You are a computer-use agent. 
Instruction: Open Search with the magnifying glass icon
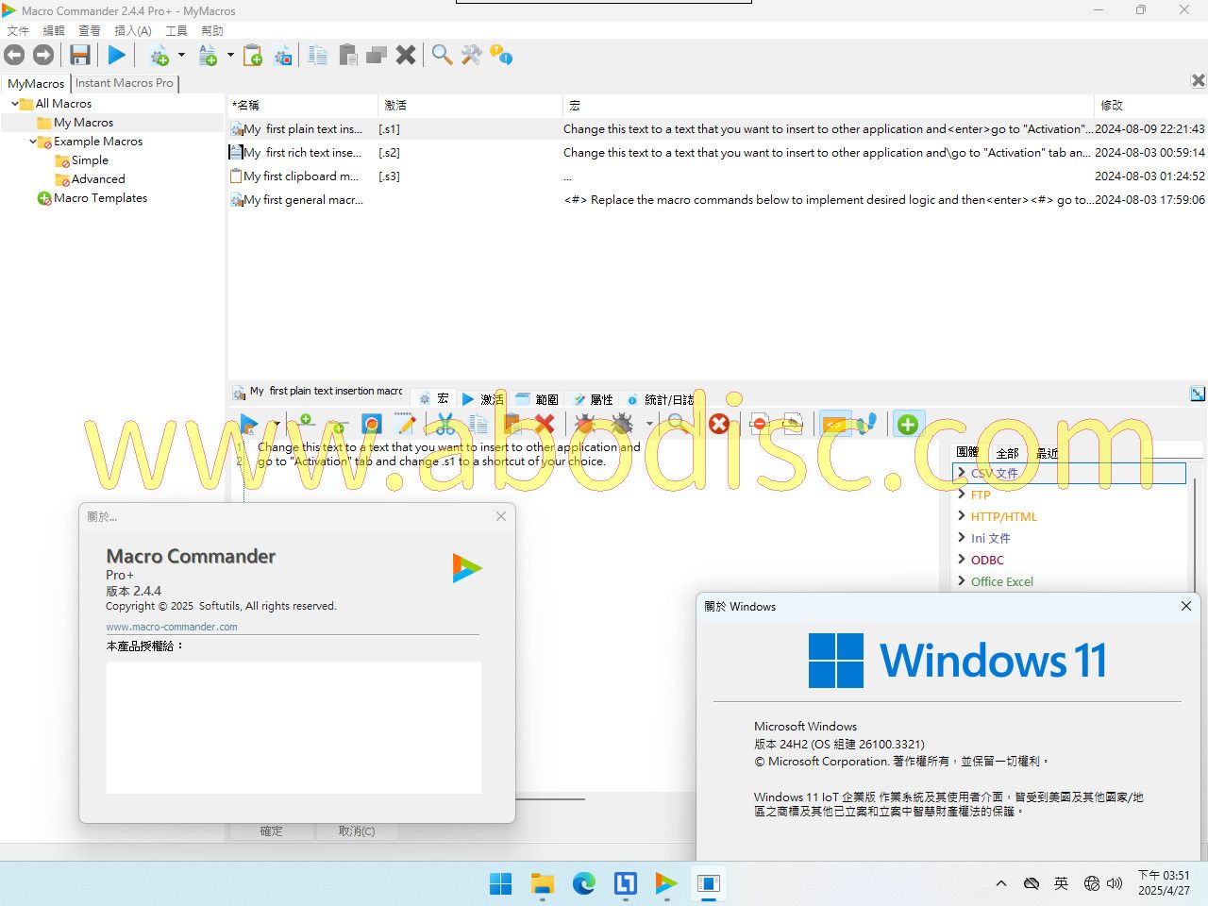(x=442, y=56)
